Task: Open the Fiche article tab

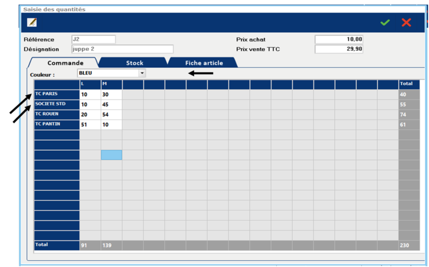Action: pos(204,63)
